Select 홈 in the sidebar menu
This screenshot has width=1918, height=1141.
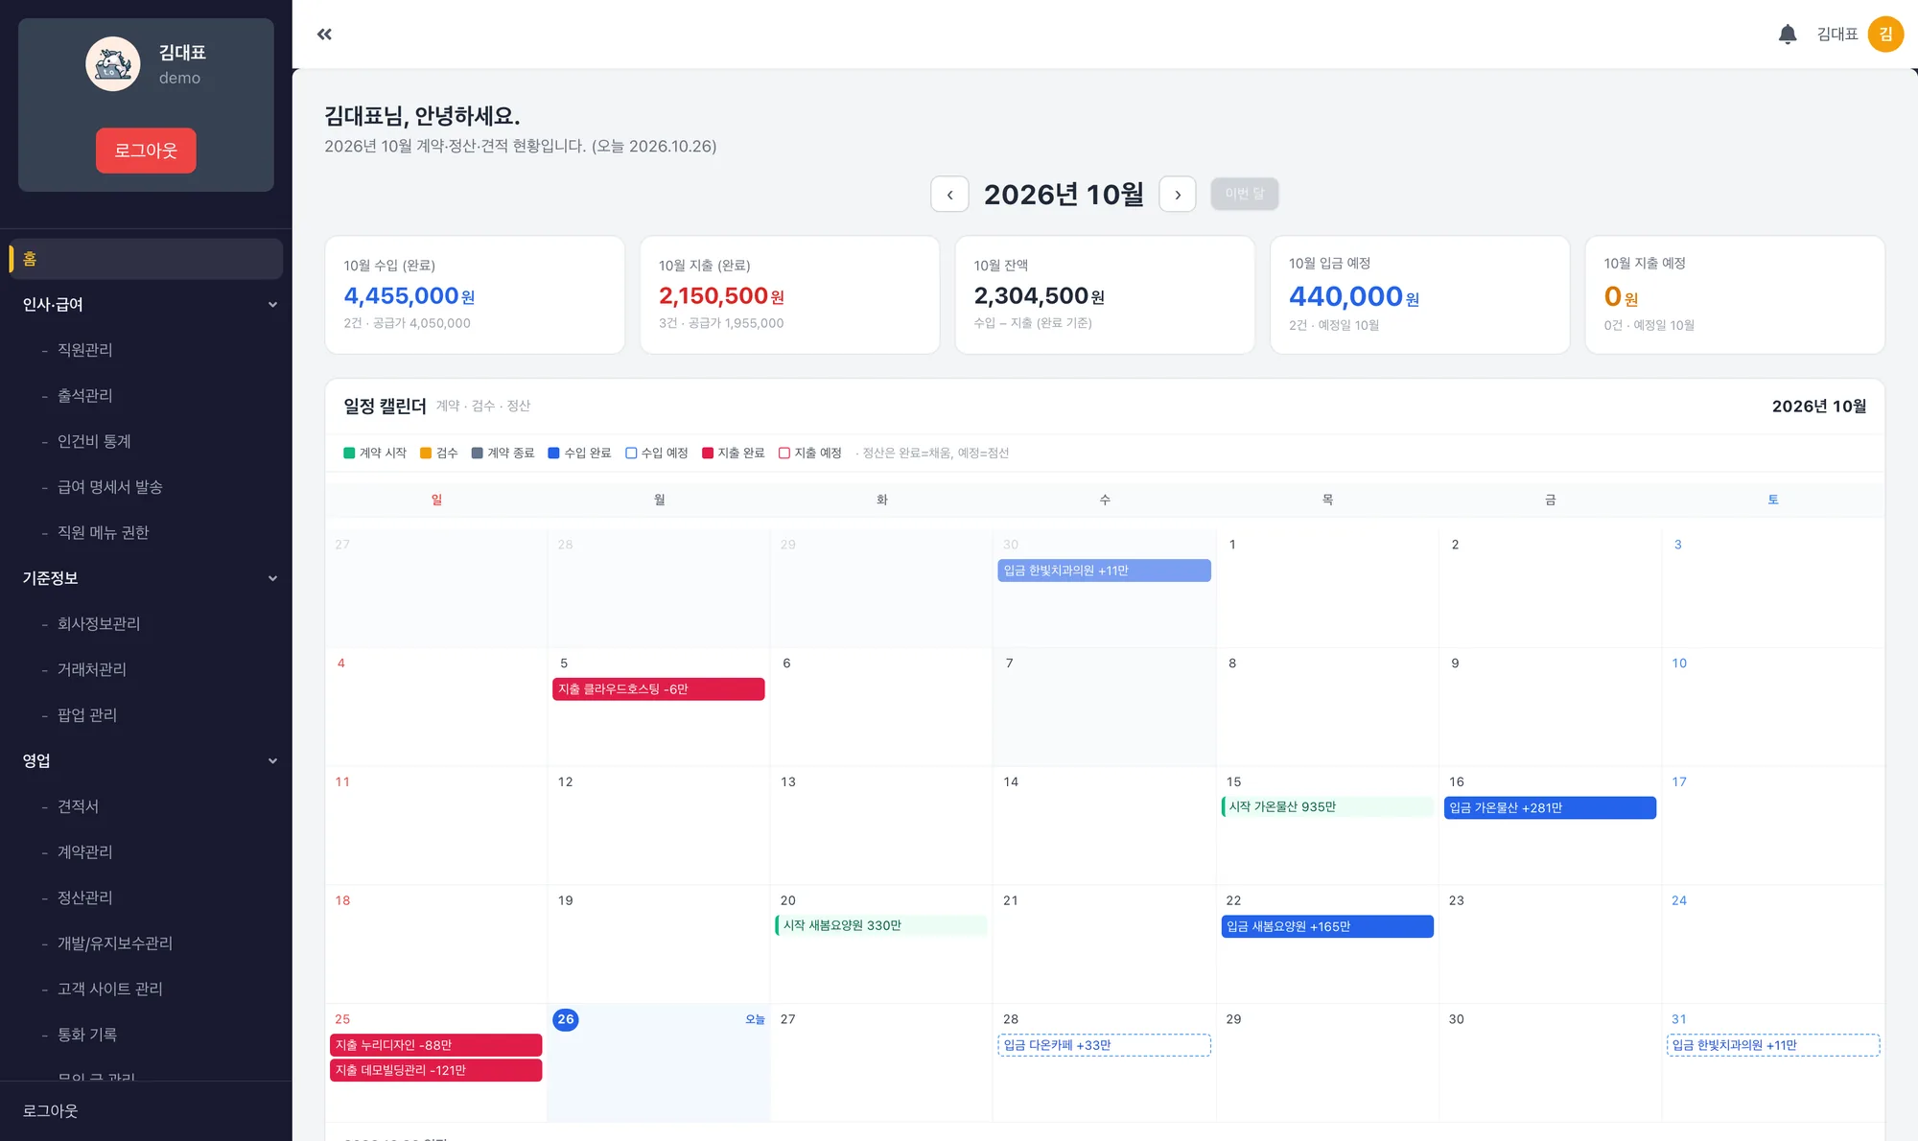[146, 259]
